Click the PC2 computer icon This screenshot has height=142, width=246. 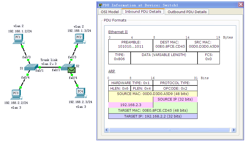click(x=80, y=39)
